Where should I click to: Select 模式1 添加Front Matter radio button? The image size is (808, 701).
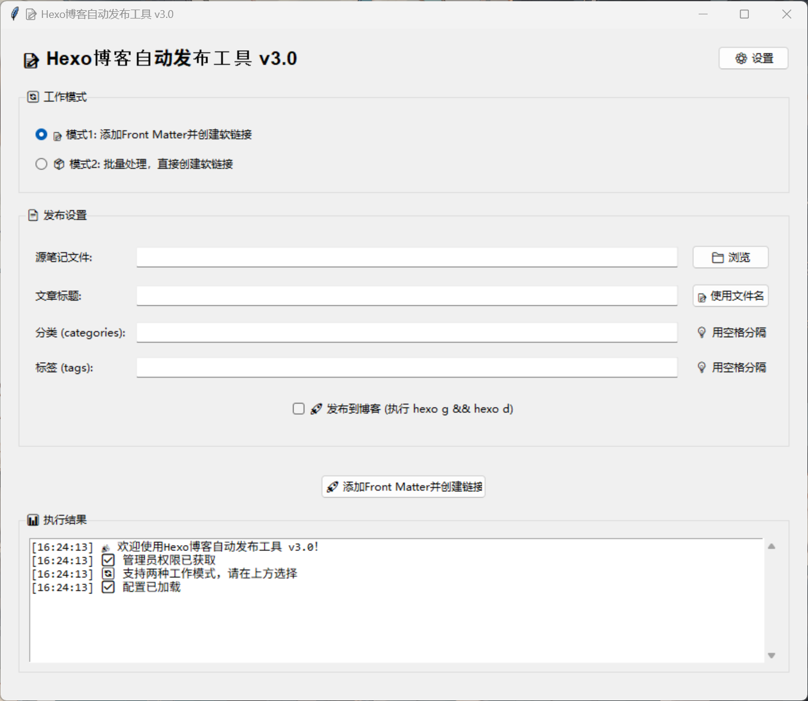pyautogui.click(x=41, y=134)
